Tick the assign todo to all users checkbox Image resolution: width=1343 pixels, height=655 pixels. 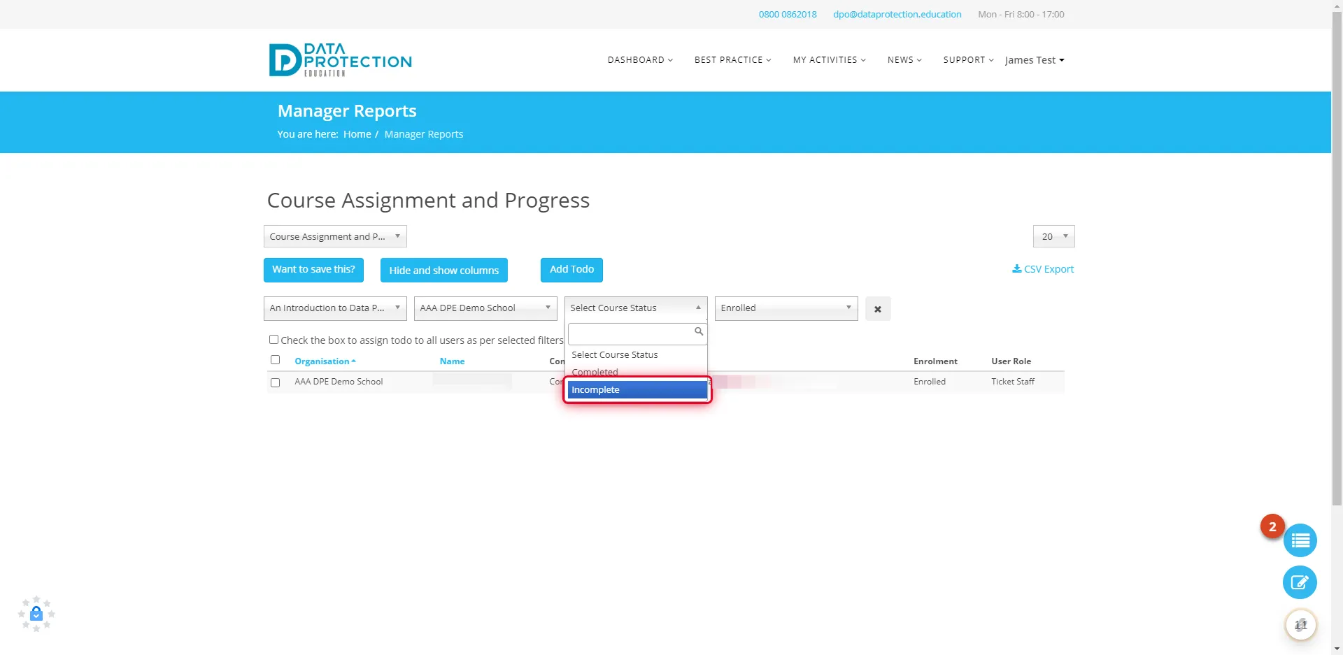tap(273, 340)
